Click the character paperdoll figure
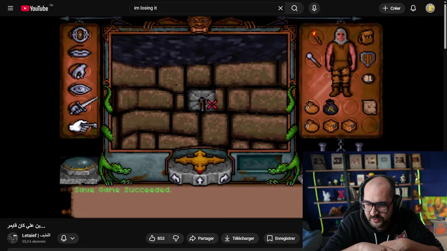The image size is (447, 251). click(341, 62)
